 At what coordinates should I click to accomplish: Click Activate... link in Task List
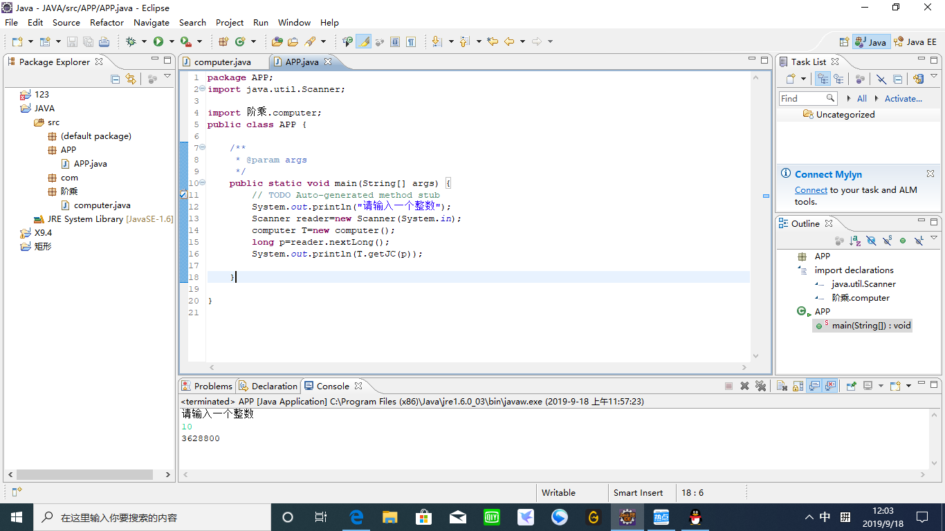click(x=903, y=98)
